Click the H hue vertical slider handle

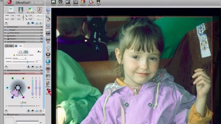click(32, 93)
